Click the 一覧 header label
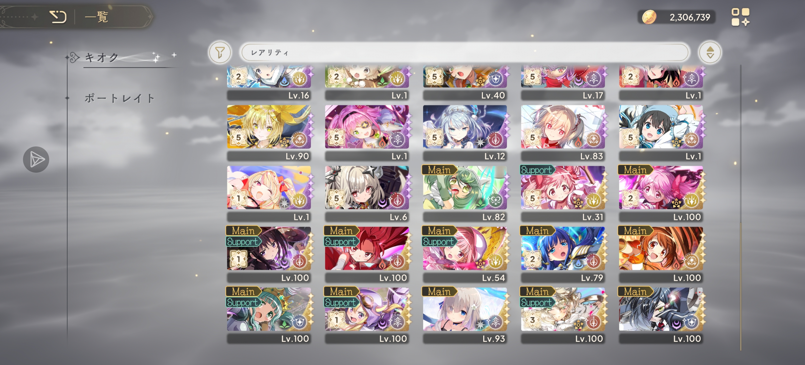The height and width of the screenshot is (365, 805). pos(97,17)
